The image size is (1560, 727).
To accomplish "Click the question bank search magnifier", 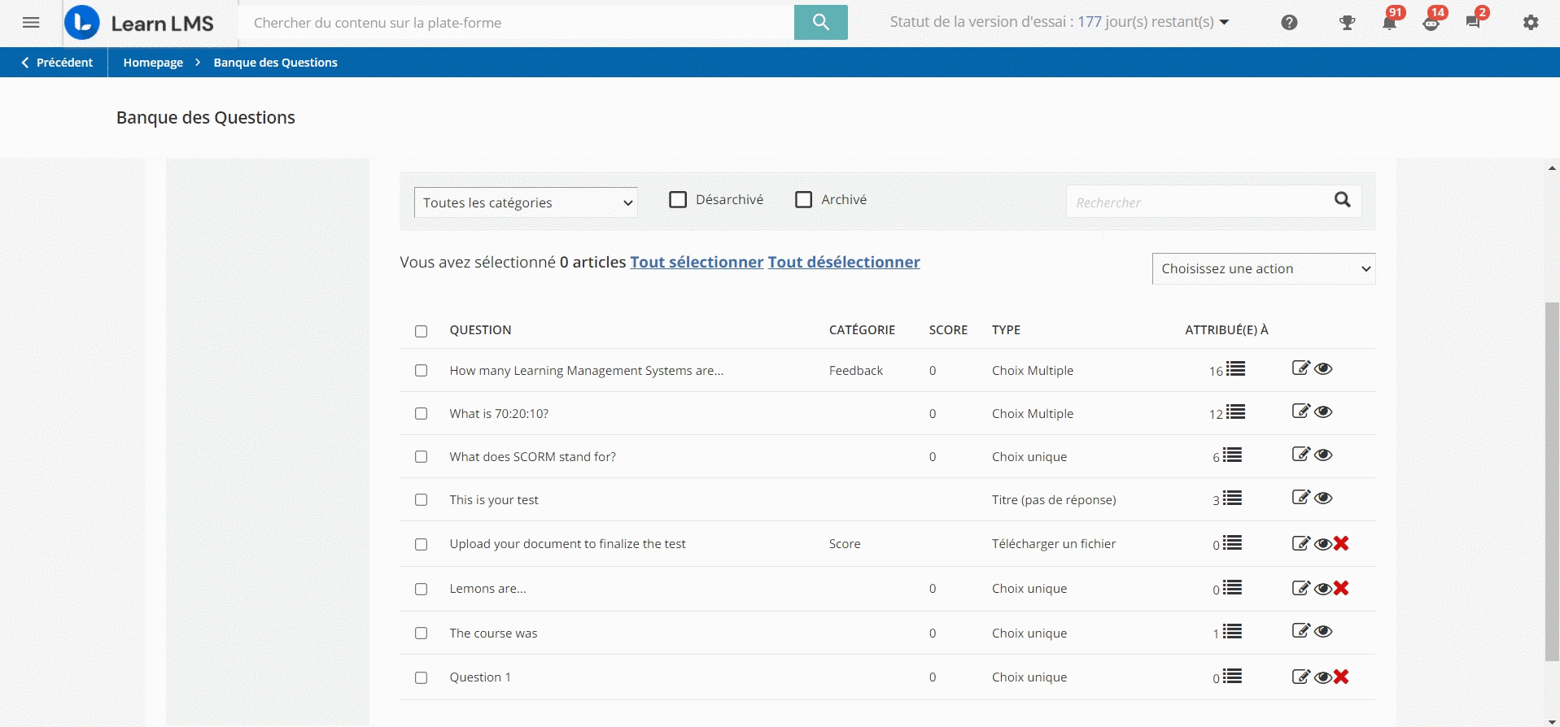I will [1343, 199].
